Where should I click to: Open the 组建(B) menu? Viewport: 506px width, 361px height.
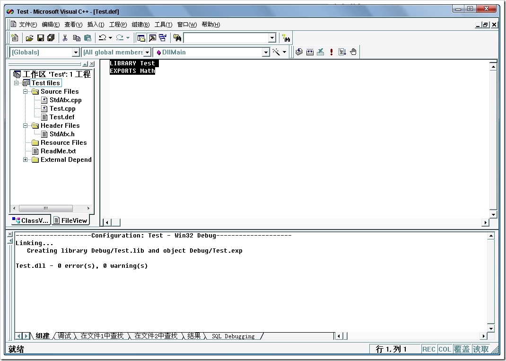140,25
